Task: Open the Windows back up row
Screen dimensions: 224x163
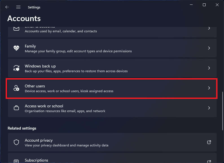Action: click(x=112, y=68)
